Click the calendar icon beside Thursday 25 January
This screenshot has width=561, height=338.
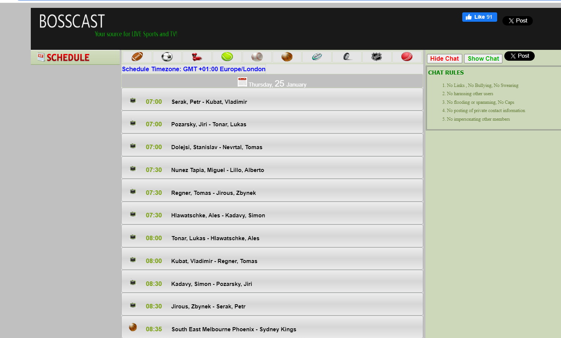[242, 82]
